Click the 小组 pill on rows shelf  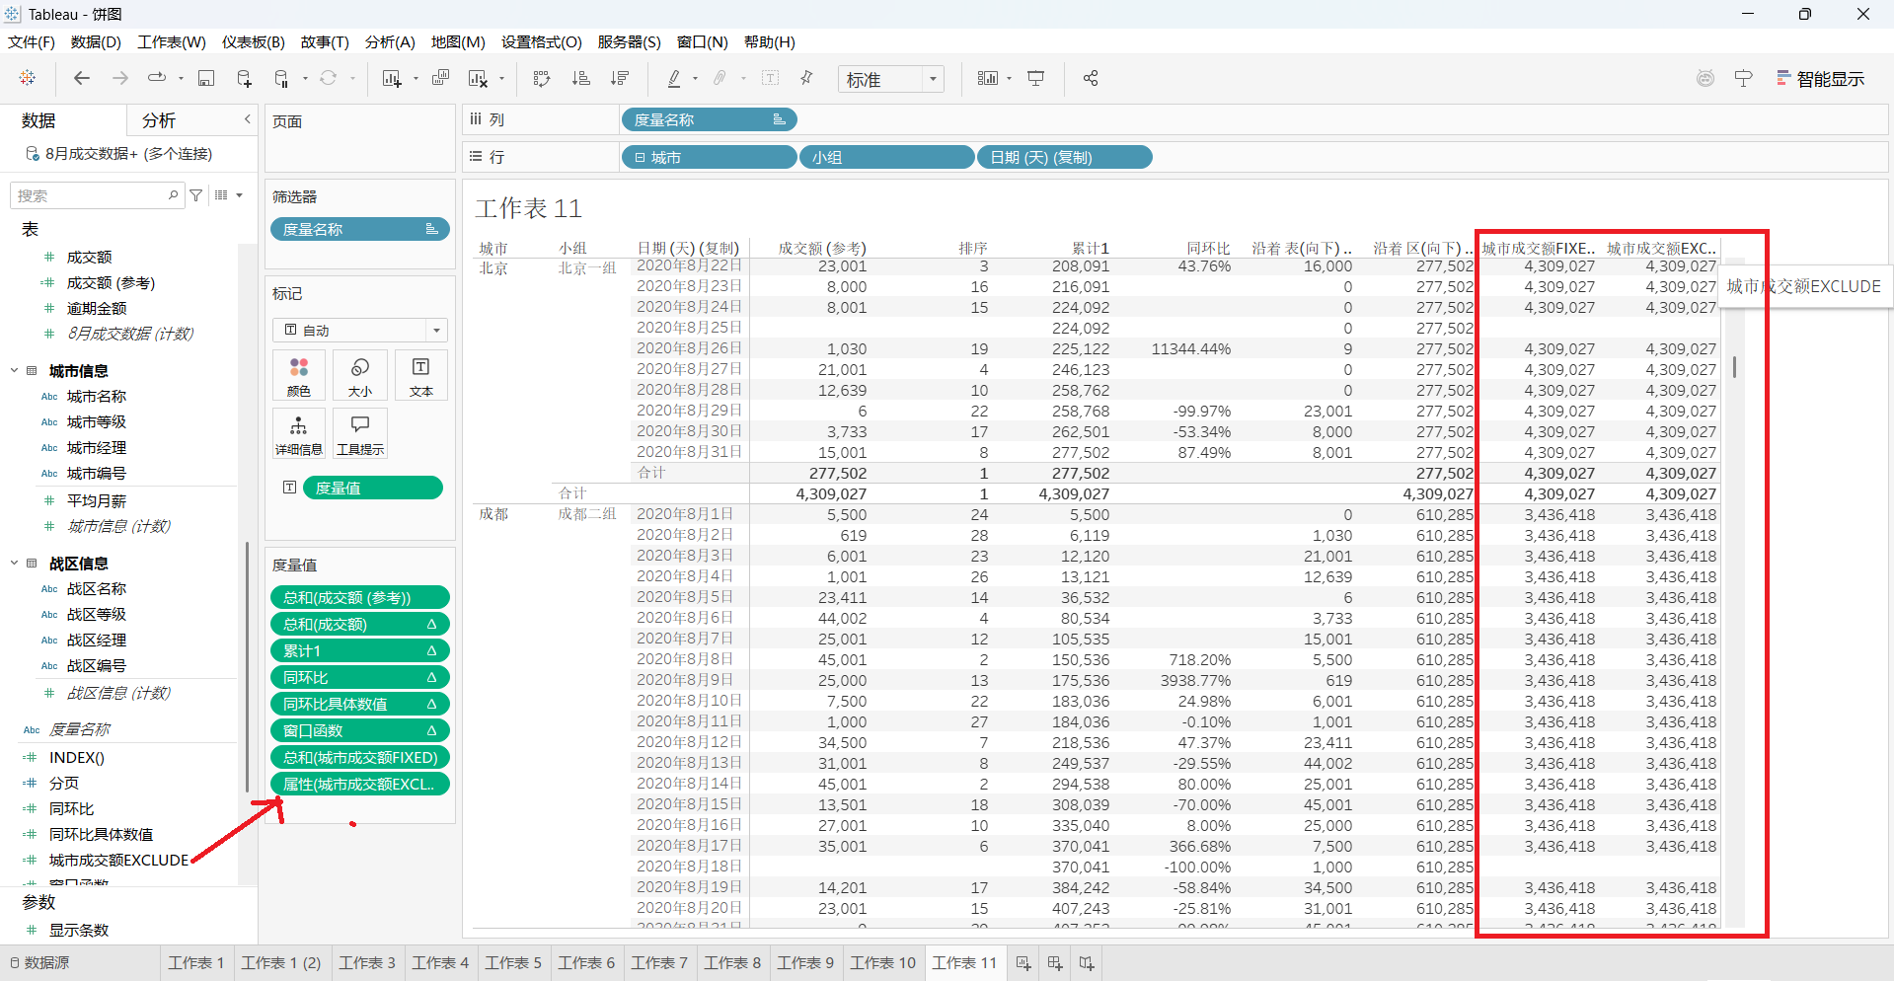[x=886, y=157]
